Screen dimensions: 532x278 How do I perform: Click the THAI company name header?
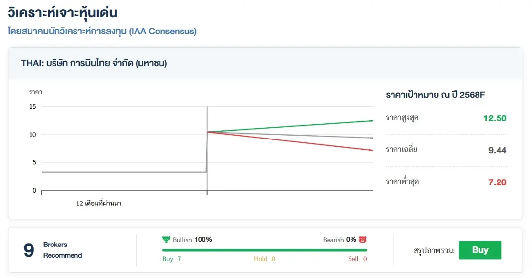pyautogui.click(x=94, y=63)
